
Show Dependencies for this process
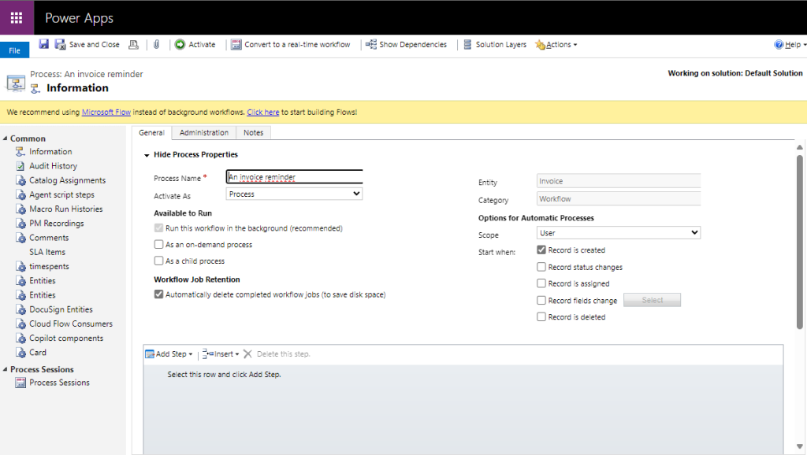click(x=406, y=45)
